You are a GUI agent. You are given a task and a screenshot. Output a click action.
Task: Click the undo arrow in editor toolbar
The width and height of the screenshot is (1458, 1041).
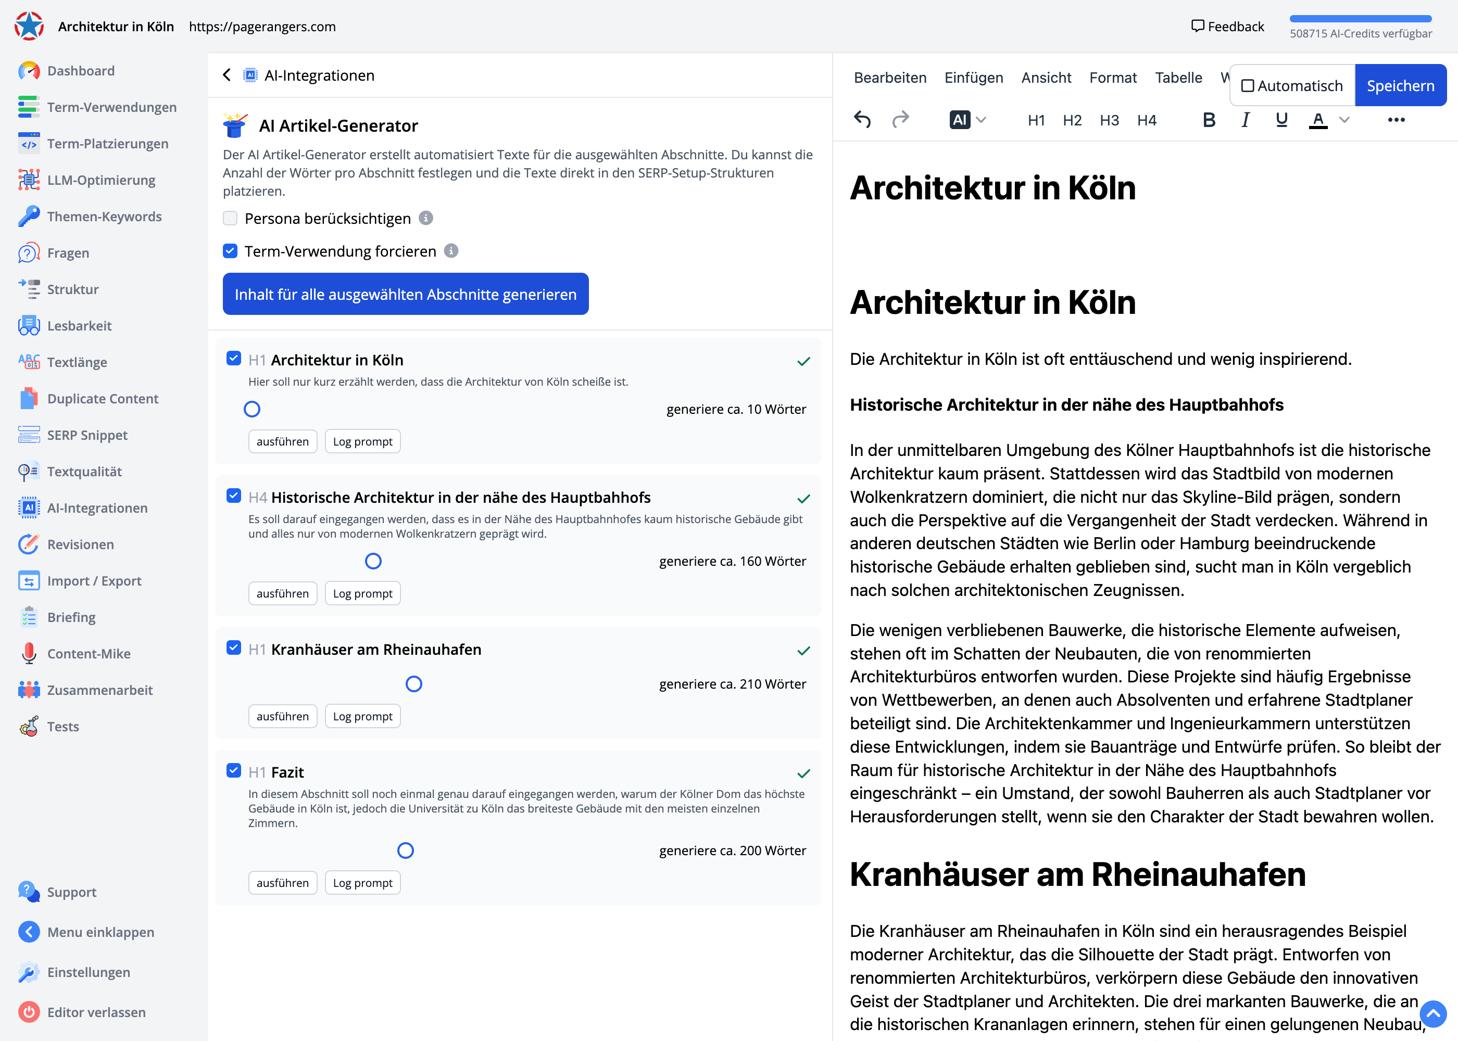pyautogui.click(x=862, y=120)
